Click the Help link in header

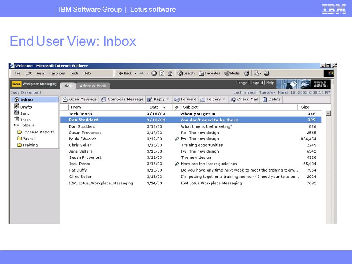(x=270, y=82)
